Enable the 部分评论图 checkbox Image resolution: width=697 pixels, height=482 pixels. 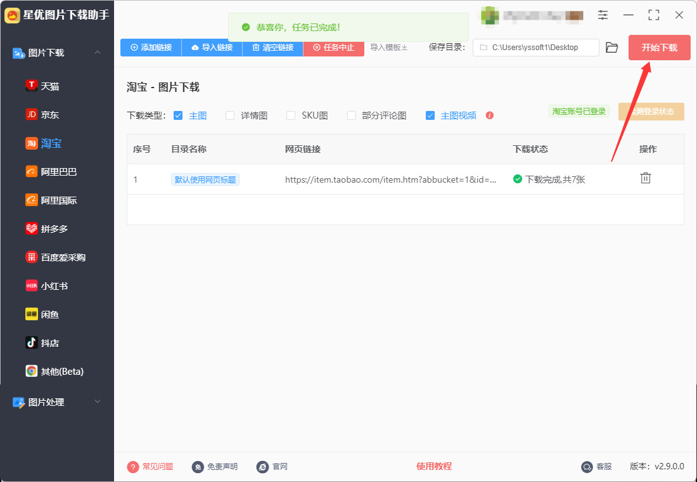(352, 115)
